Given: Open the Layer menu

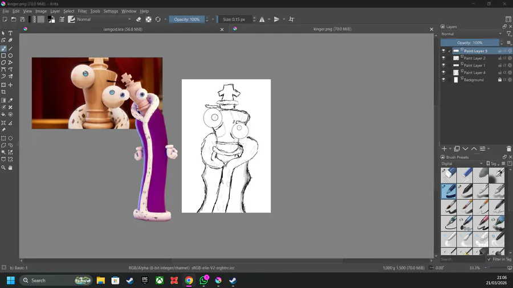Looking at the screenshot, I should coord(55,11).
